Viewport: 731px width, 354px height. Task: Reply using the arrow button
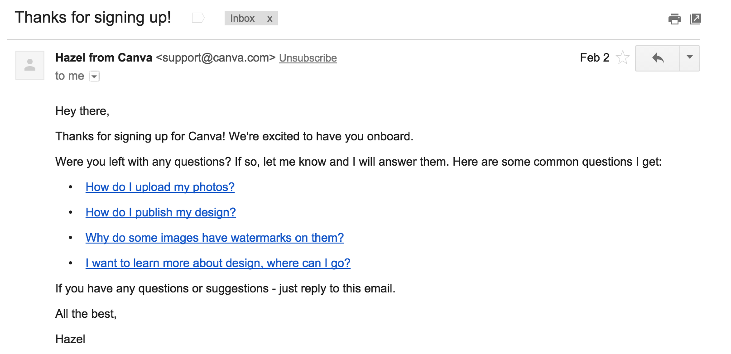658,58
